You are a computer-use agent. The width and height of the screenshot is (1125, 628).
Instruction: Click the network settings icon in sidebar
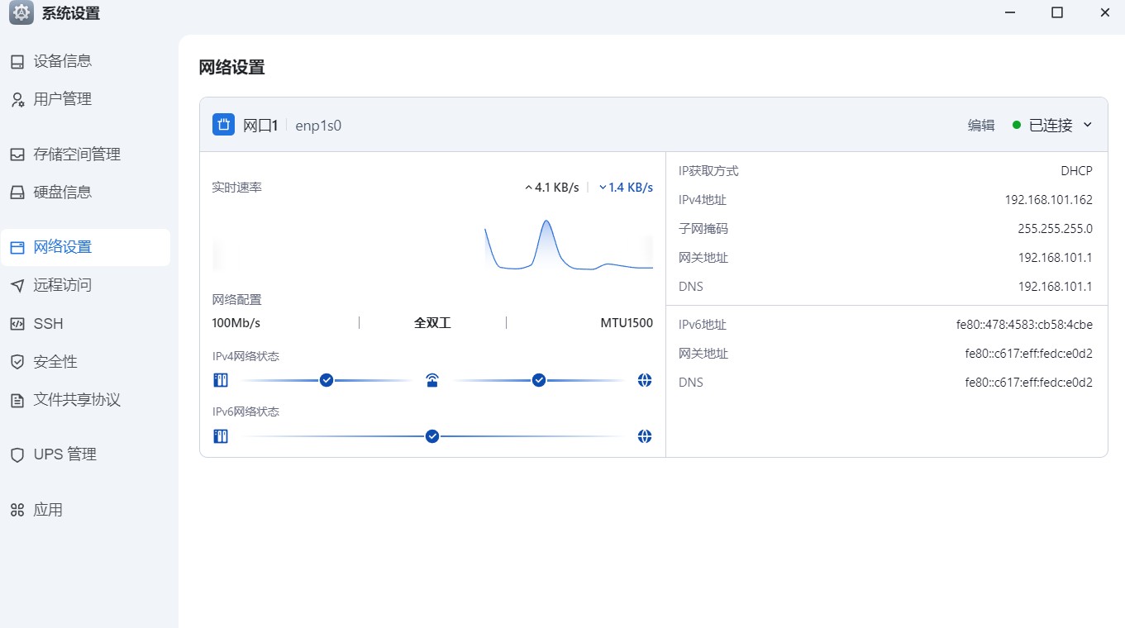point(17,247)
